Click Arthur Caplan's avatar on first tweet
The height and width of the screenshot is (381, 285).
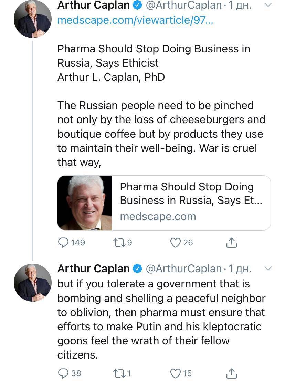click(x=32, y=19)
